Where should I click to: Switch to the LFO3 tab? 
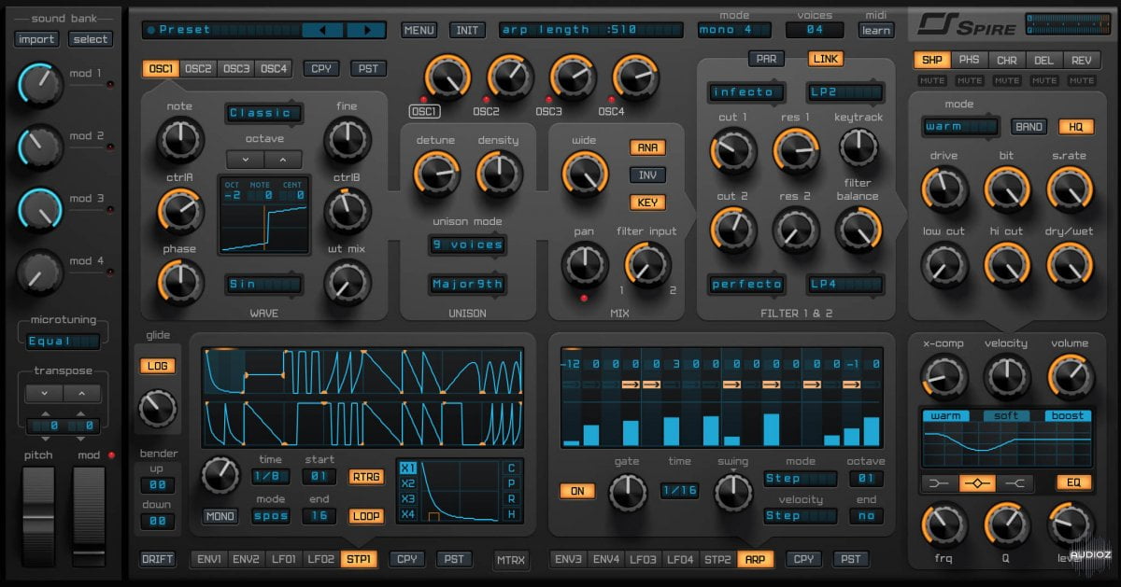(643, 559)
